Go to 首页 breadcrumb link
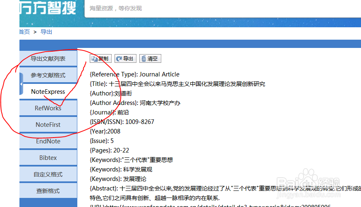The height and width of the screenshot is (207, 361). click(x=24, y=32)
